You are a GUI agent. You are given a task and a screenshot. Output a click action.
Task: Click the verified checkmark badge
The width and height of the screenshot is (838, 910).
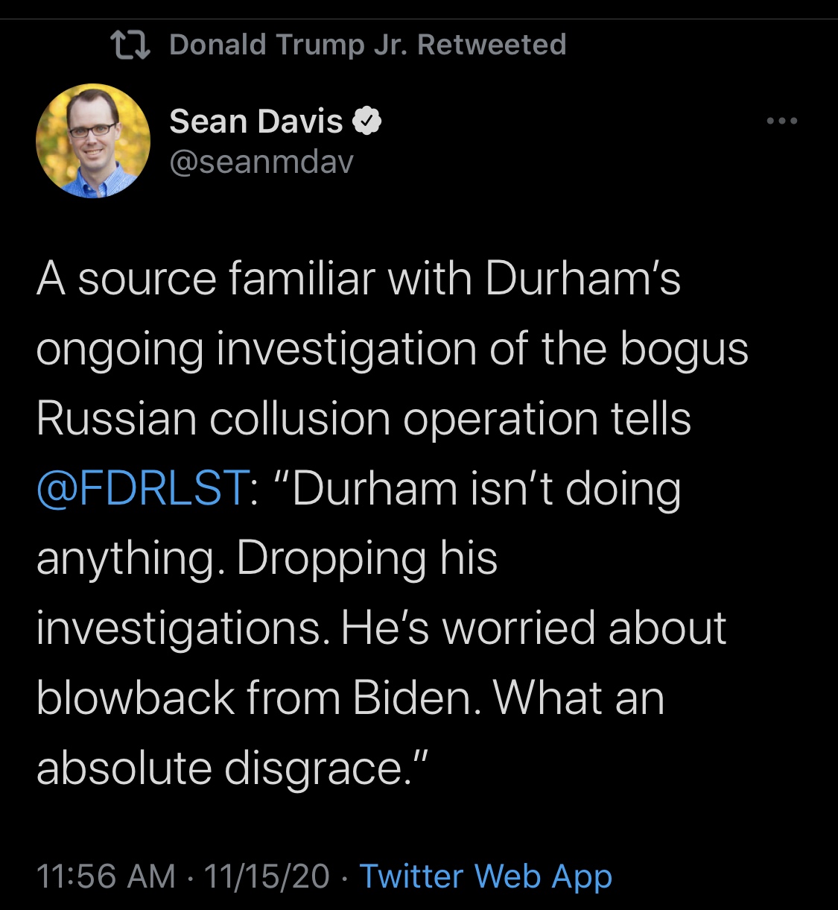coord(366,121)
